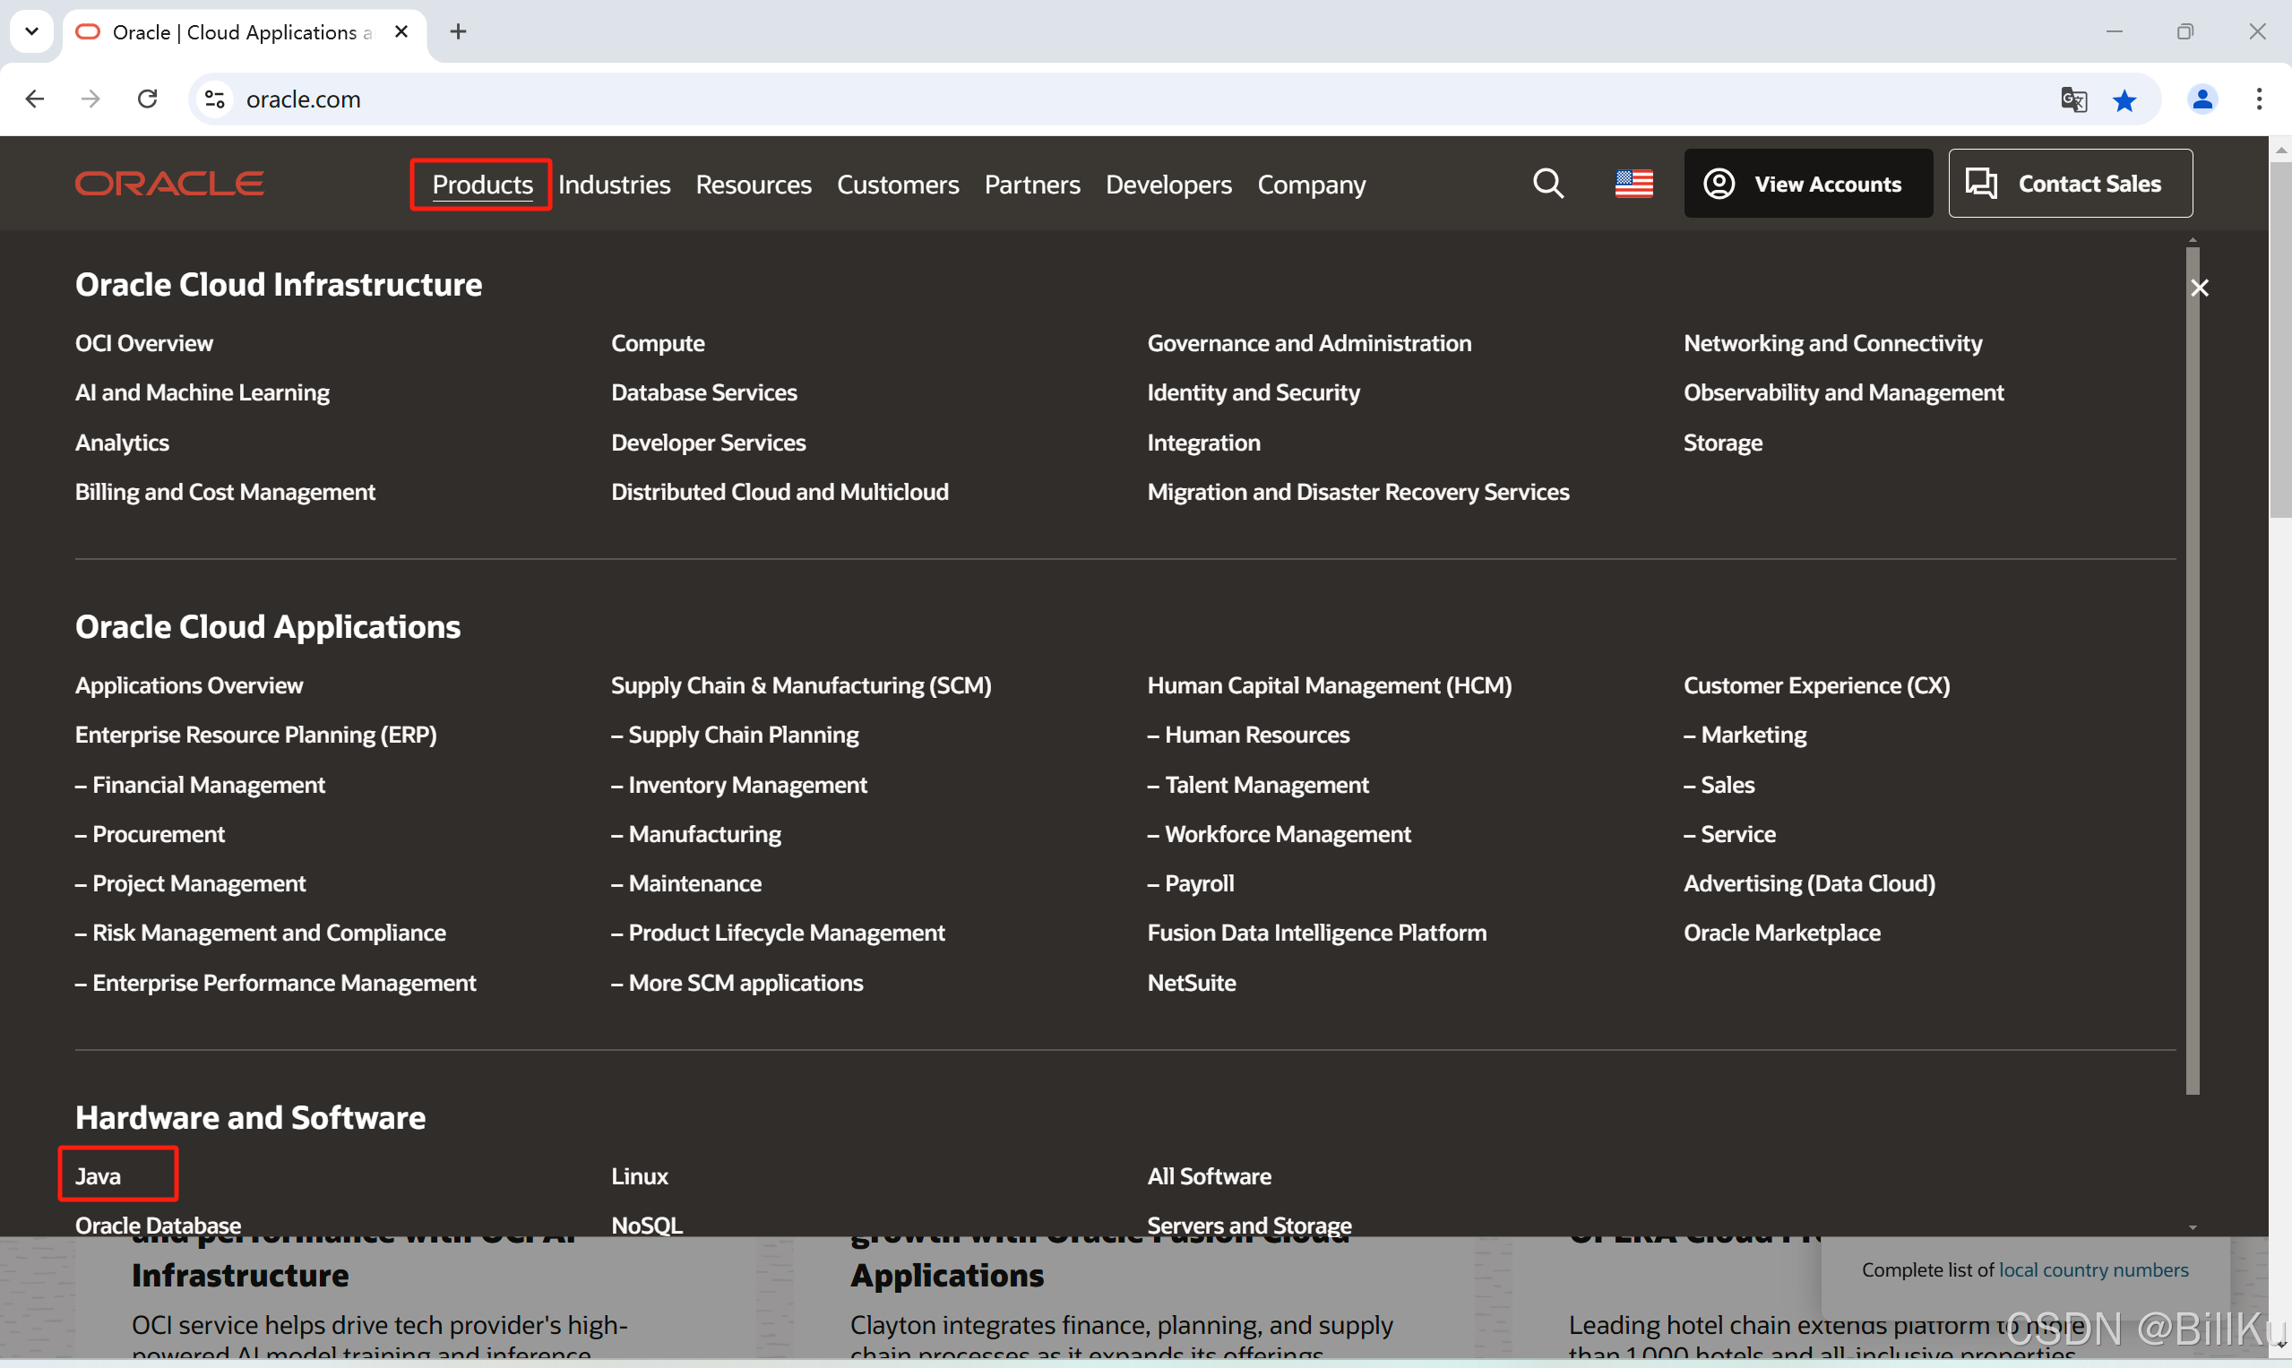
Task: Click the browser forward arrow
Action: [x=90, y=99]
